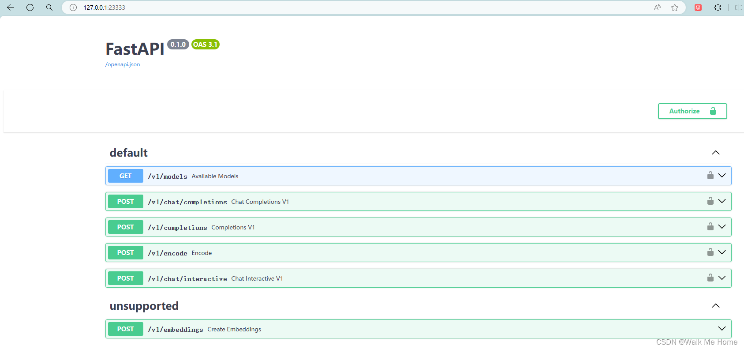The width and height of the screenshot is (744, 349).
Task: Click lock icon on /v1/models row
Action: coord(710,175)
